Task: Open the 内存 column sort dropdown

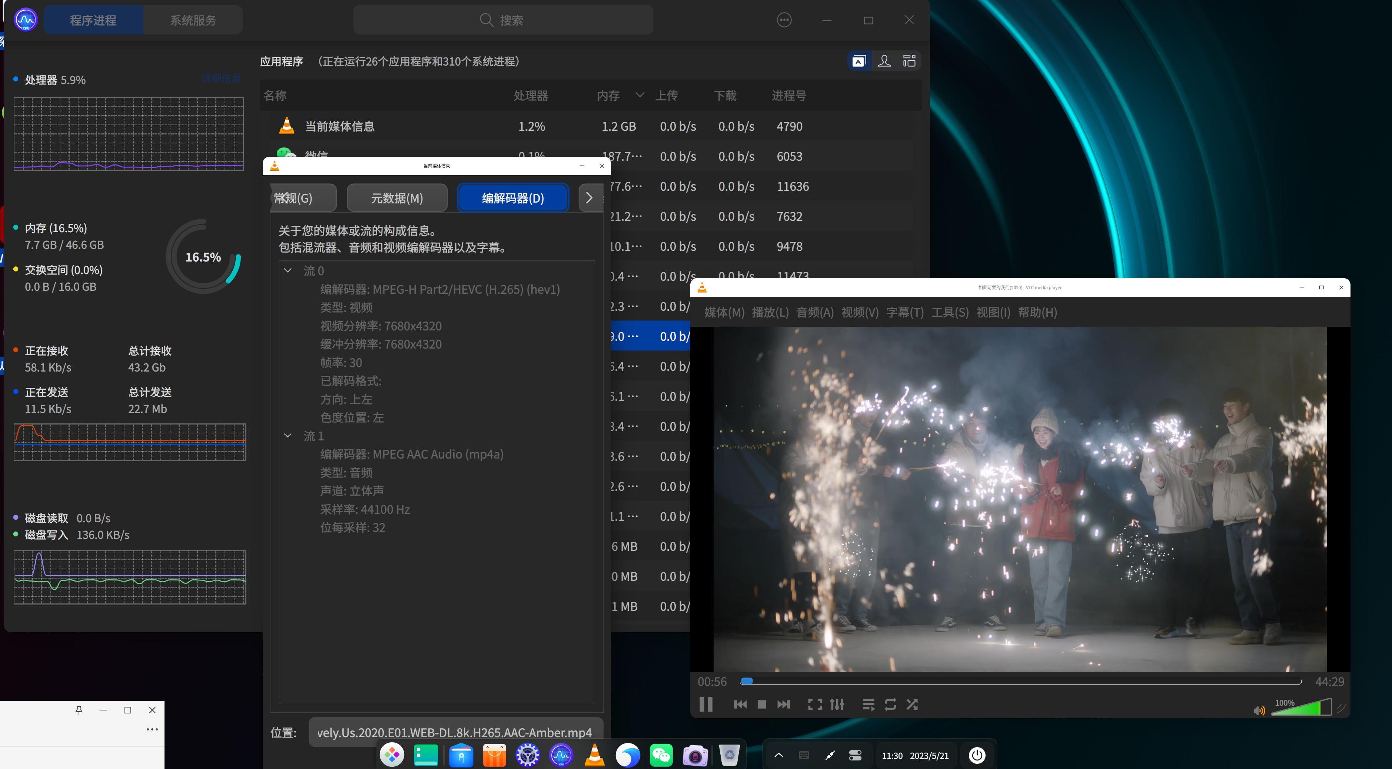Action: click(x=640, y=95)
